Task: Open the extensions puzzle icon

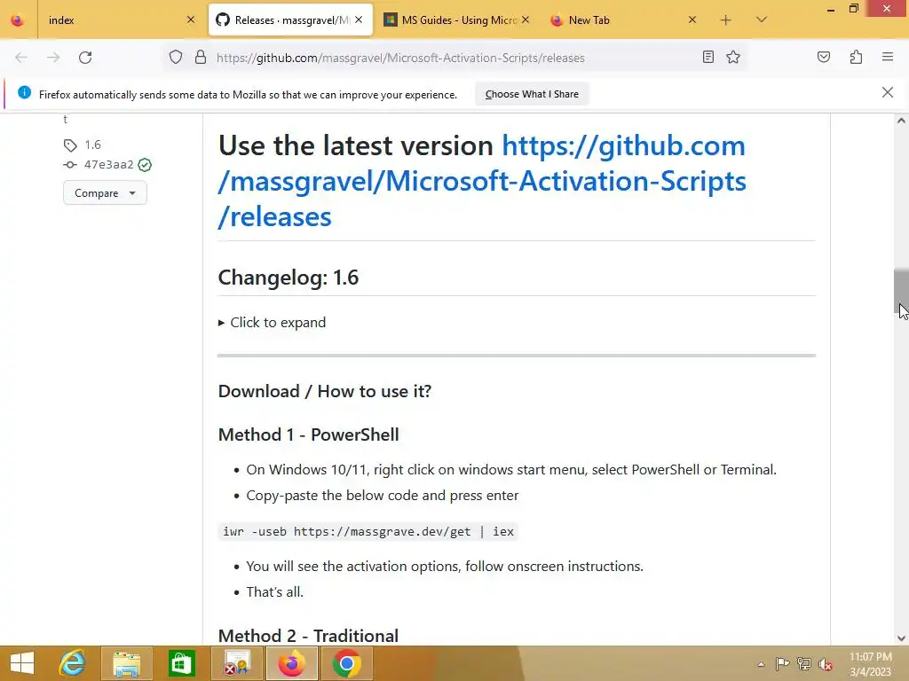Action: (x=857, y=57)
